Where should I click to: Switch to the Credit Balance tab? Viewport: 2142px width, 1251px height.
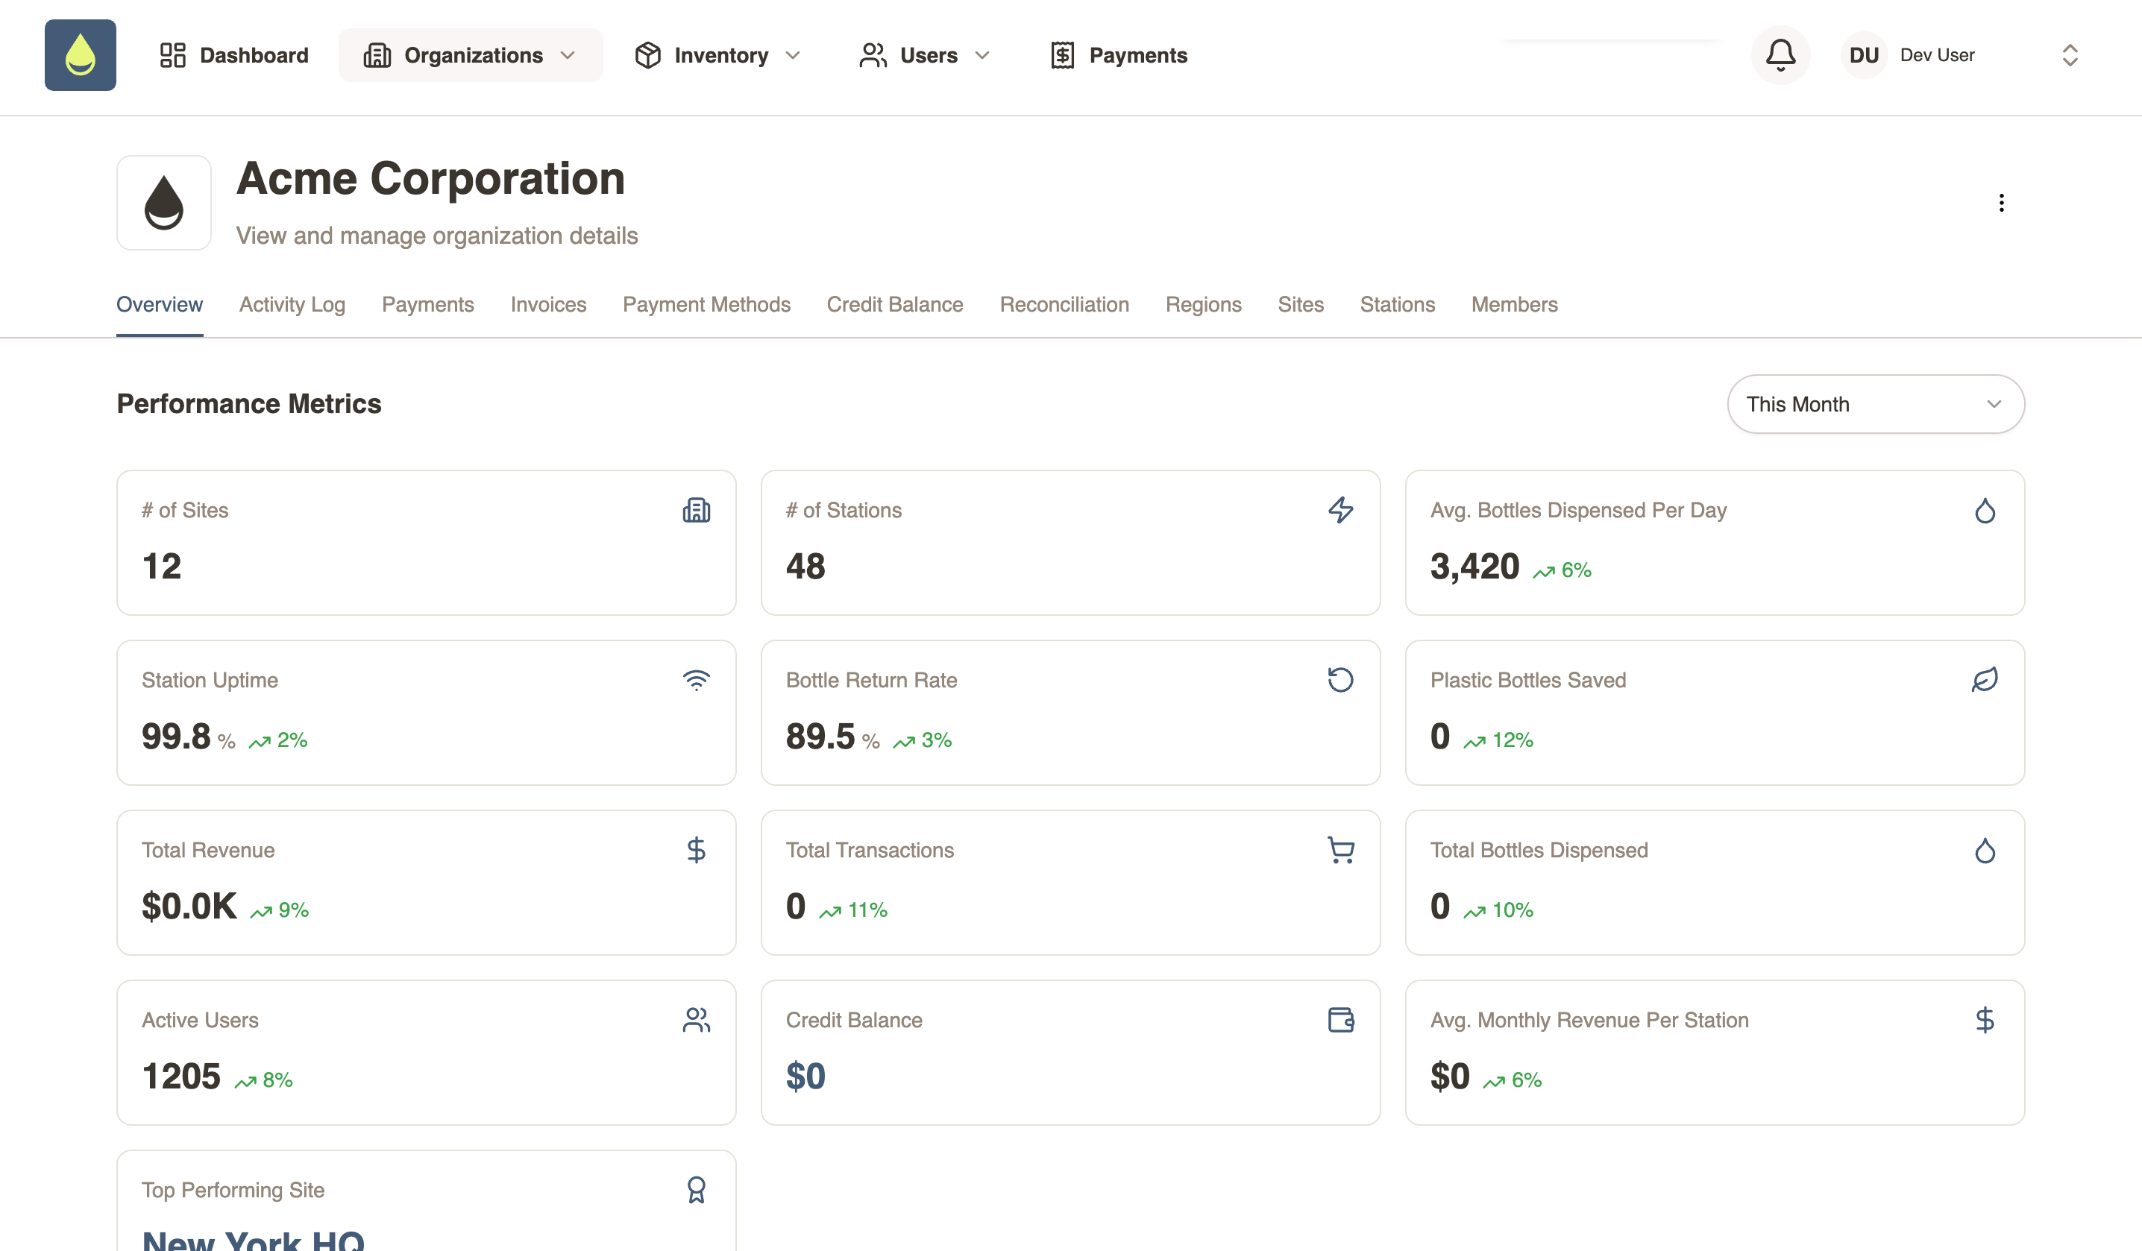[895, 304]
